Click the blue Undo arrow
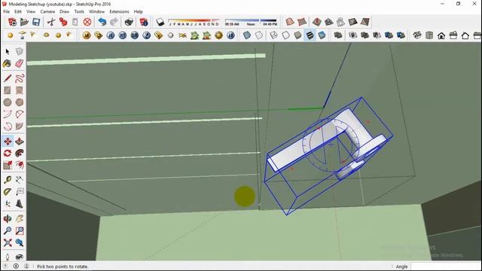 click(102, 22)
